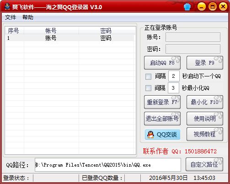230x184 pixels.
Task: Open the 文件 menu
Action: (11, 17)
